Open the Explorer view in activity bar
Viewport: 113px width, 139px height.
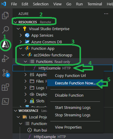pyautogui.click(x=5, y=16)
